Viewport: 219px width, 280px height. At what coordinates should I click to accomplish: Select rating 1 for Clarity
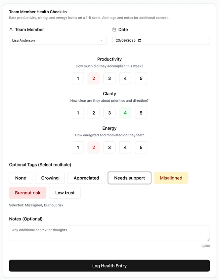(78, 113)
